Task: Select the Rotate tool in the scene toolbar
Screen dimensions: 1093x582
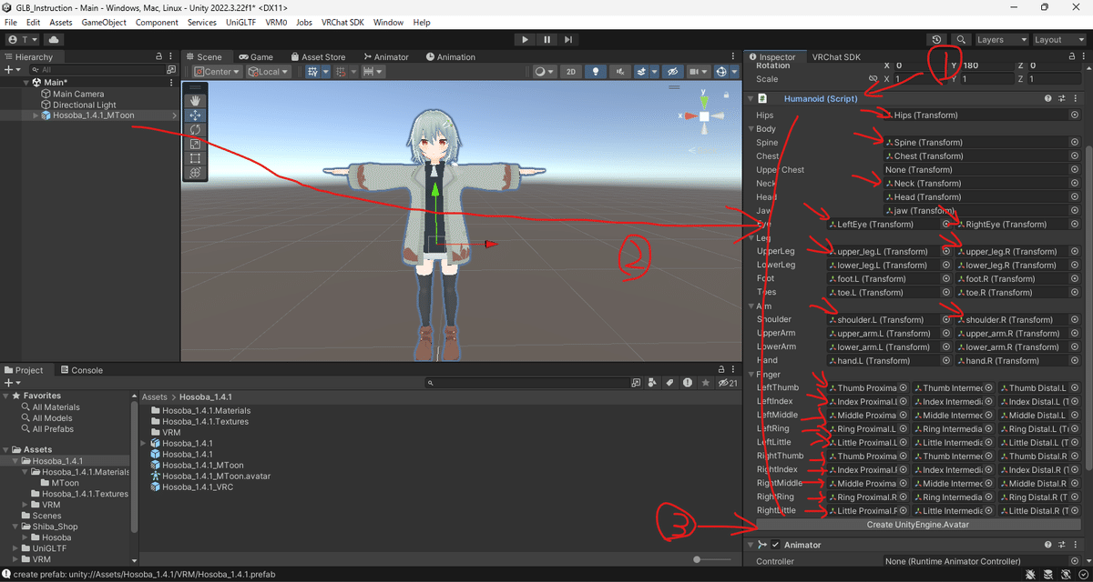Action: click(x=195, y=130)
